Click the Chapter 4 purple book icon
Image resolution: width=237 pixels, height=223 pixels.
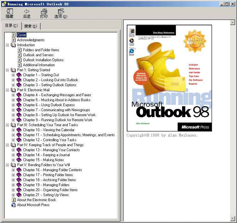(19, 95)
